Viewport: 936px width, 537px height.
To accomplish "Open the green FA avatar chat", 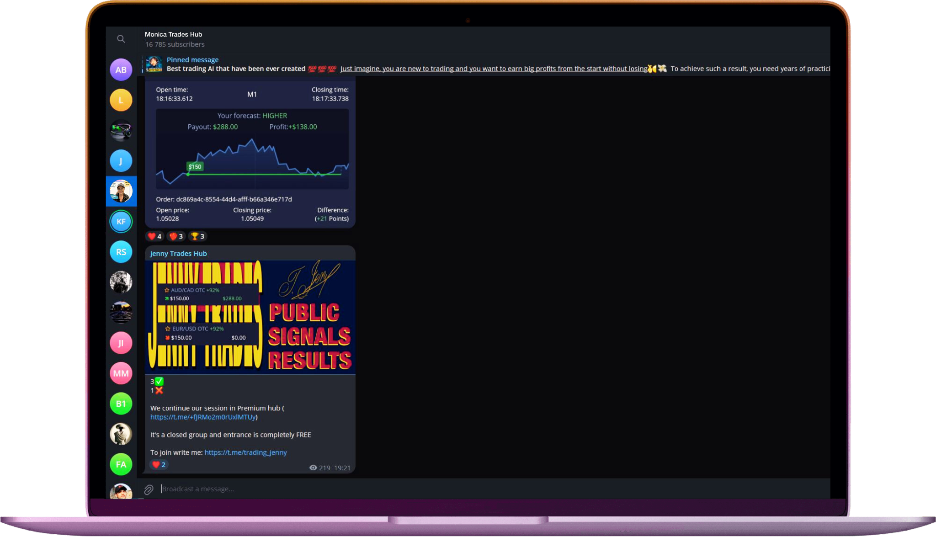I will point(121,464).
